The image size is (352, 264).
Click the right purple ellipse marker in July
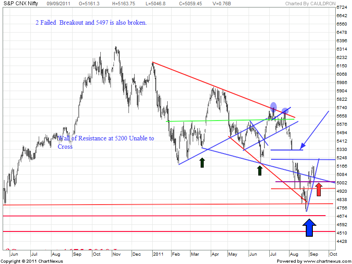[x=285, y=110]
